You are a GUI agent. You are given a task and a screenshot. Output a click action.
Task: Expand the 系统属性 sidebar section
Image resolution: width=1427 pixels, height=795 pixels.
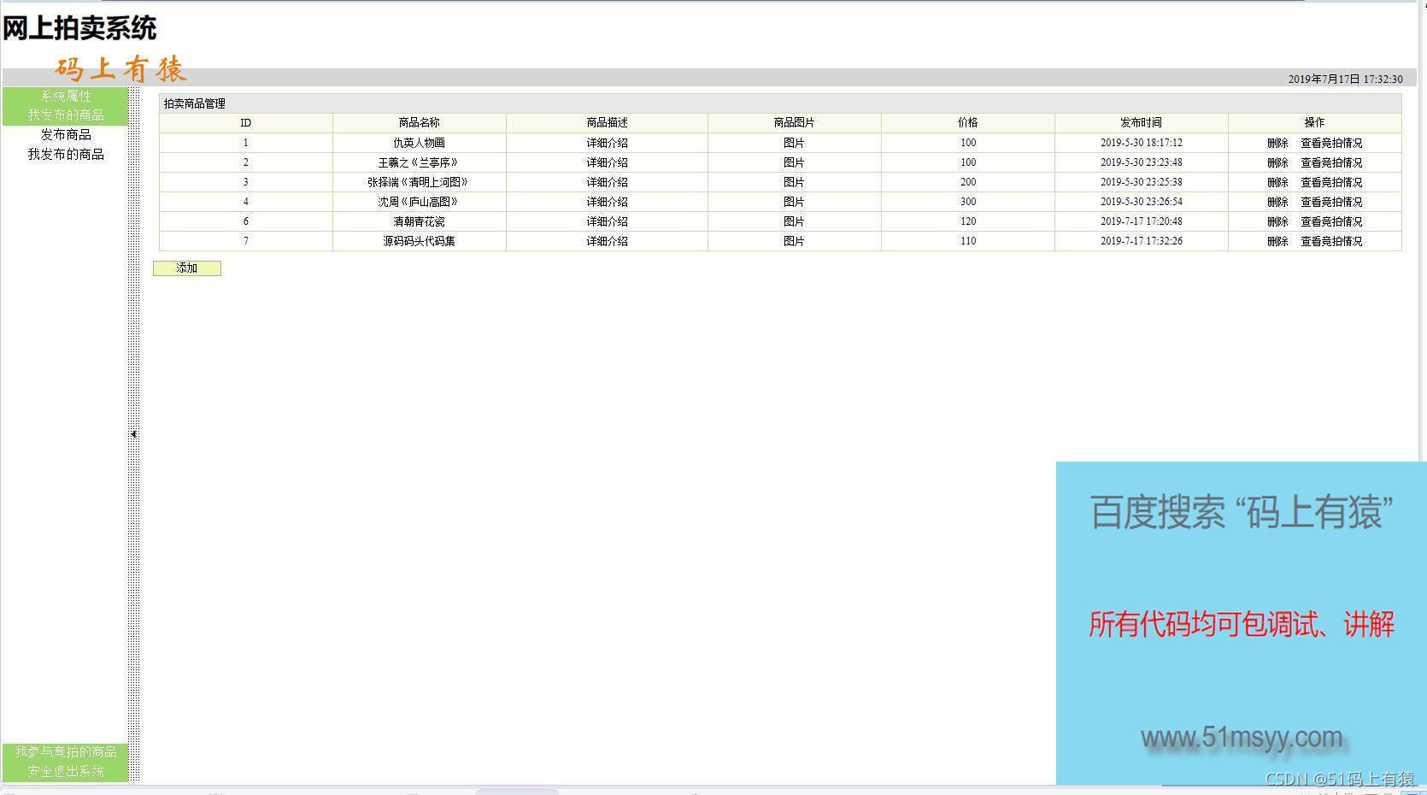coord(66,97)
